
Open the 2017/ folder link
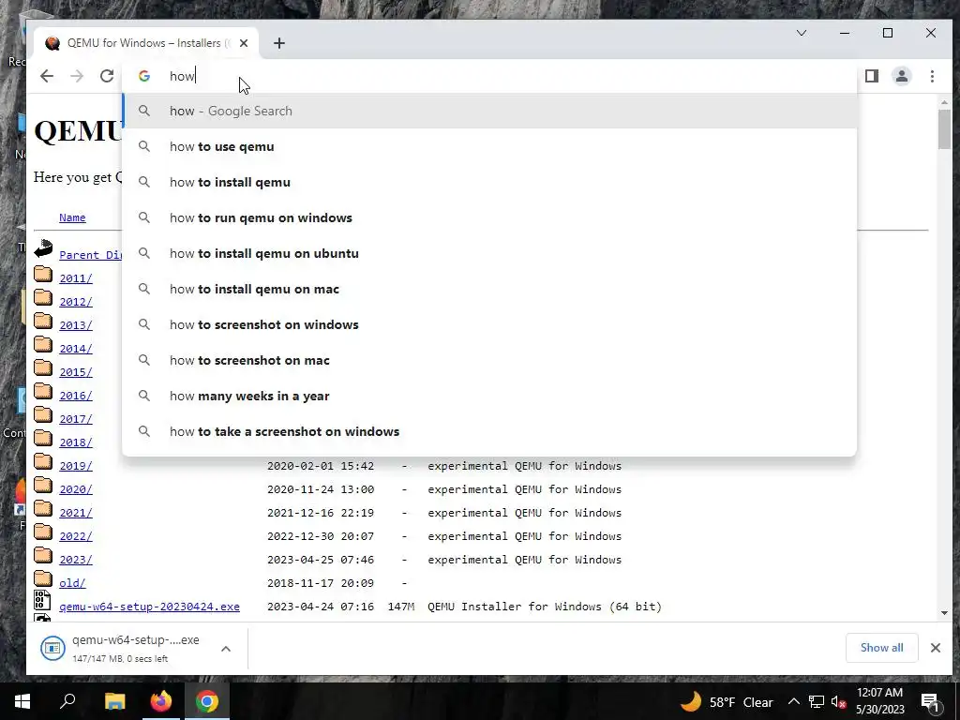point(76,419)
